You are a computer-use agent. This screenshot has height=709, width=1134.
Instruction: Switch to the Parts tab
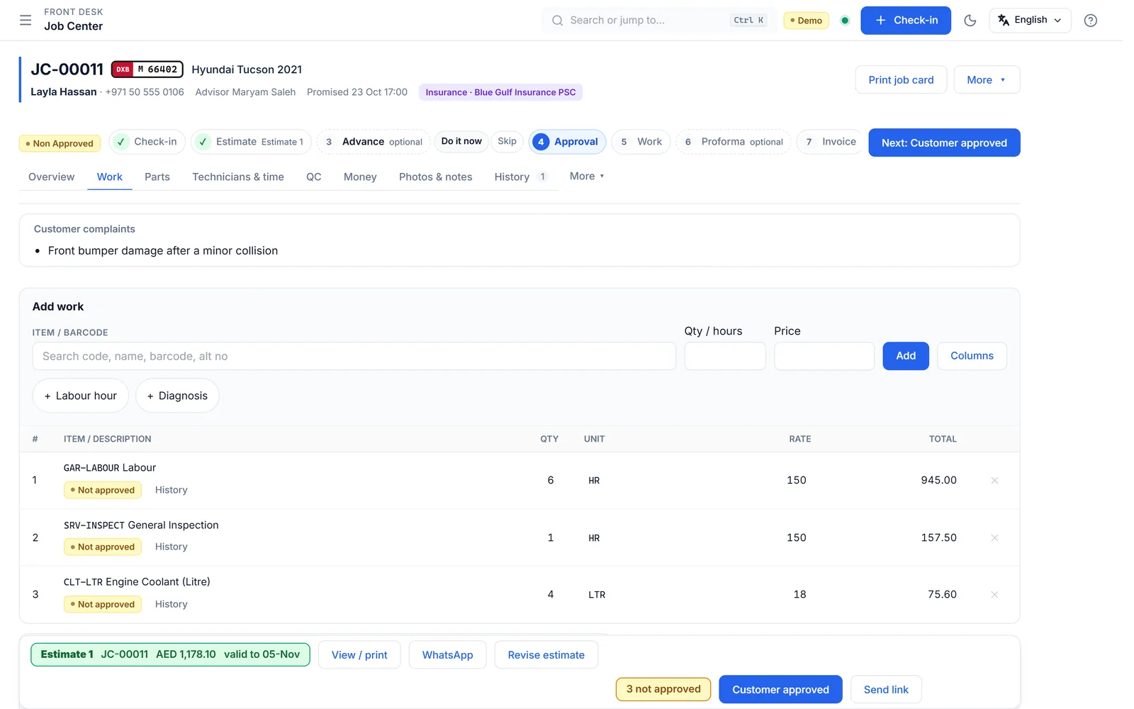tap(157, 177)
